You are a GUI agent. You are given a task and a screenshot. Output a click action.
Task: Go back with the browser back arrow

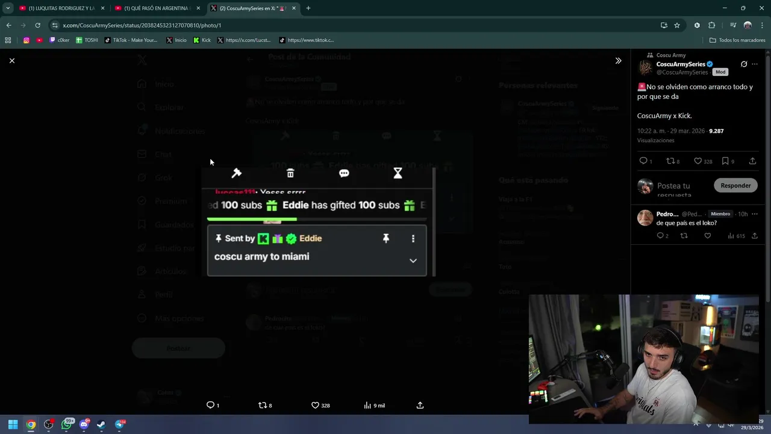8,25
